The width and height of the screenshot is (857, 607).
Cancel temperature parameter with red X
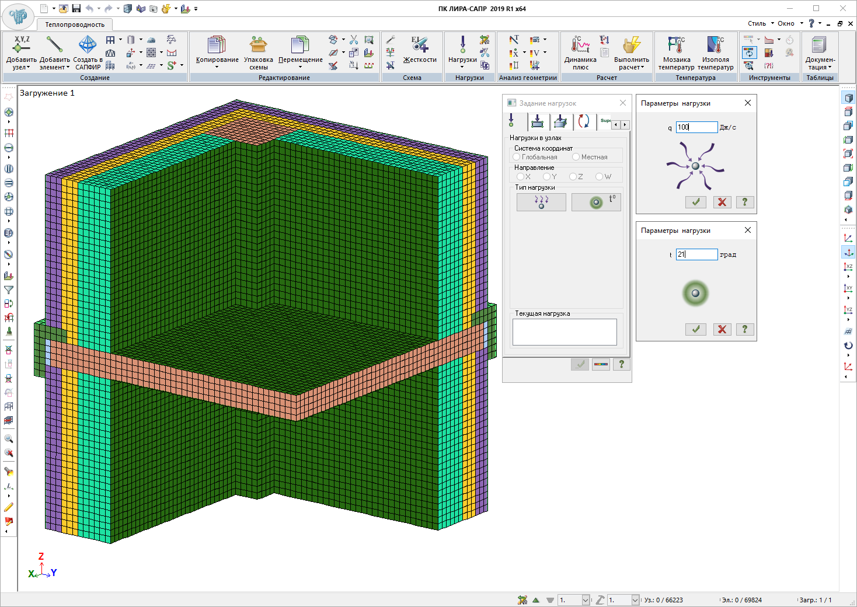[x=722, y=329]
